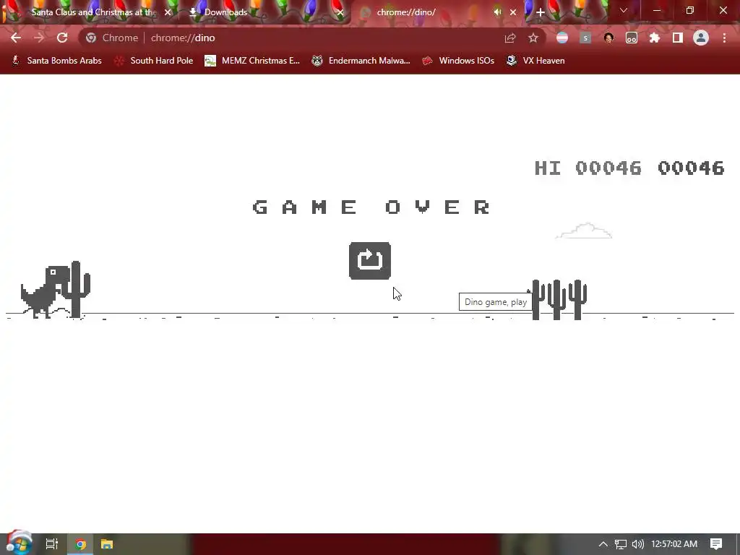The width and height of the screenshot is (740, 555).
Task: Click the address bar showing chrome://dino
Action: [311, 38]
